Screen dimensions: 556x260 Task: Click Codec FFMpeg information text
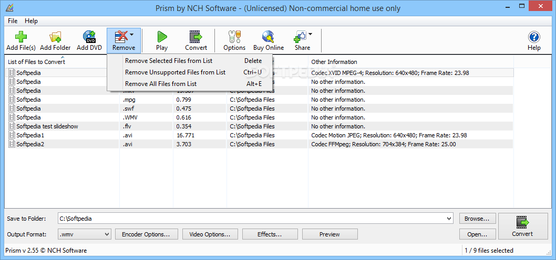click(x=384, y=144)
